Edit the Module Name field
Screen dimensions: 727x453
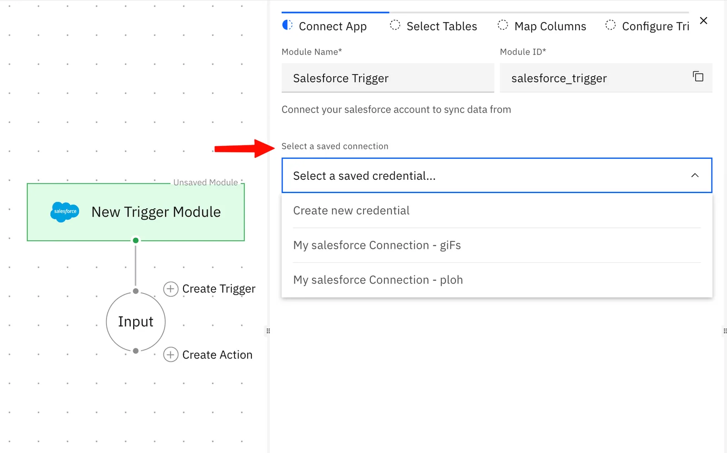click(x=388, y=78)
